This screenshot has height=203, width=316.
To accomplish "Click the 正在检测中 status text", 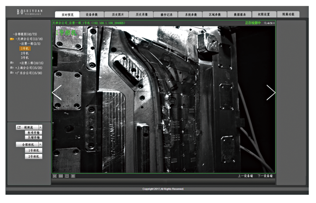I will (x=253, y=23).
